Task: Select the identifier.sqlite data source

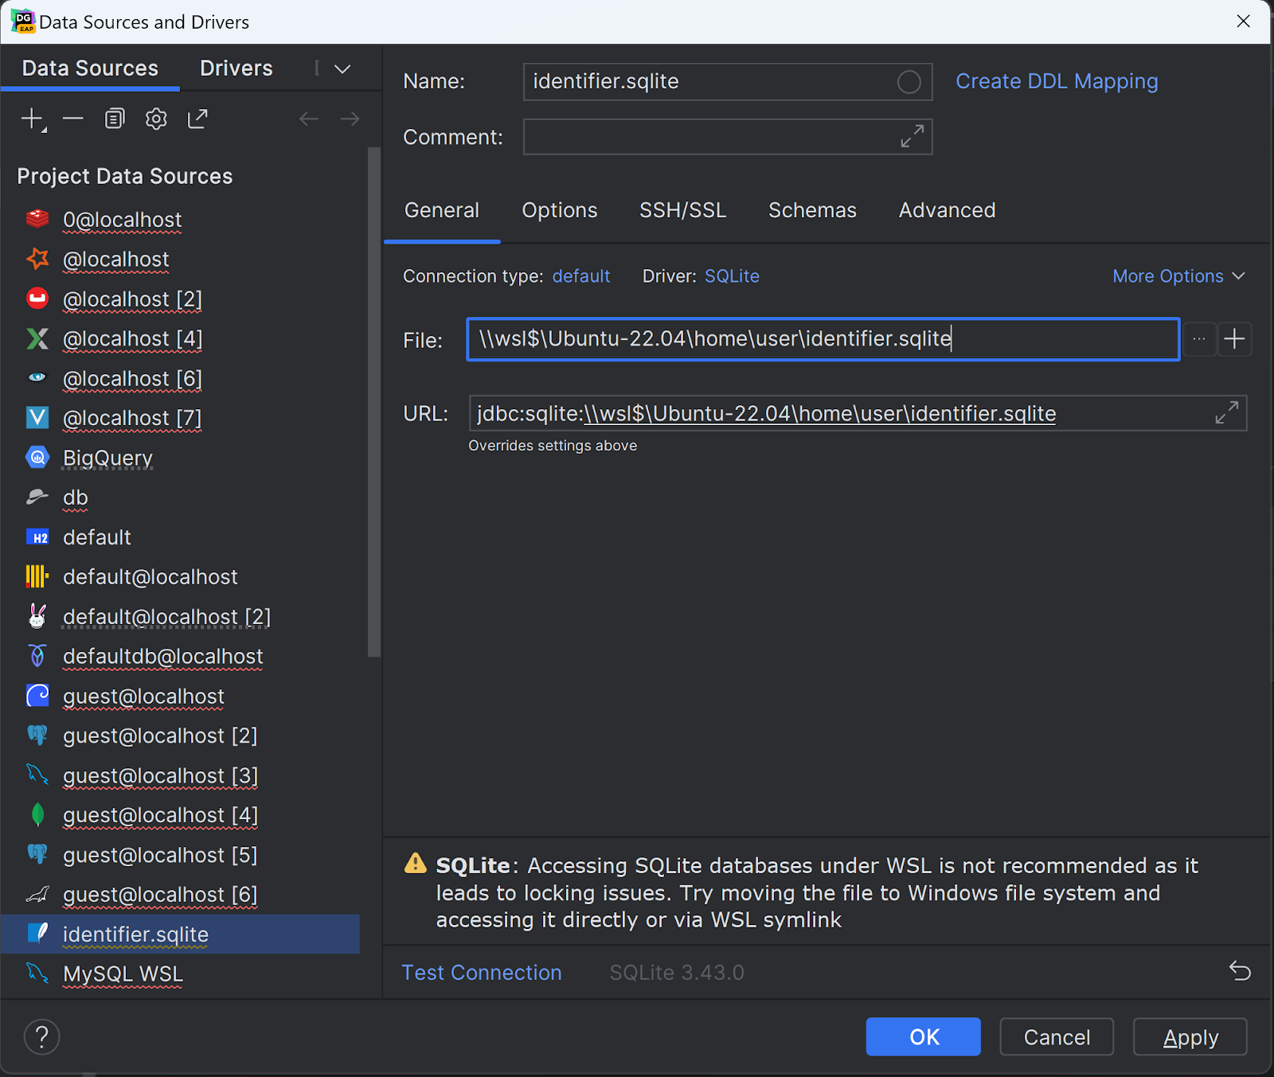Action: pos(180,935)
